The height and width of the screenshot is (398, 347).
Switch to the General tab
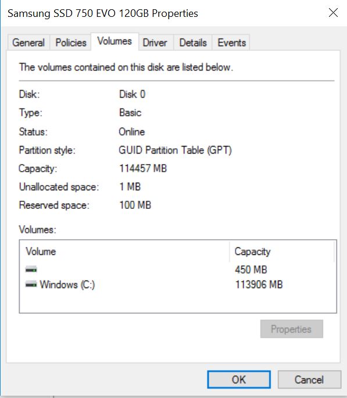[x=28, y=42]
